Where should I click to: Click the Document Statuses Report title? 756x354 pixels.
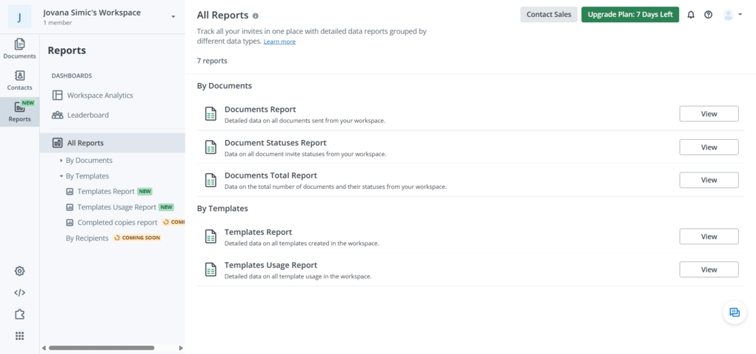(275, 143)
